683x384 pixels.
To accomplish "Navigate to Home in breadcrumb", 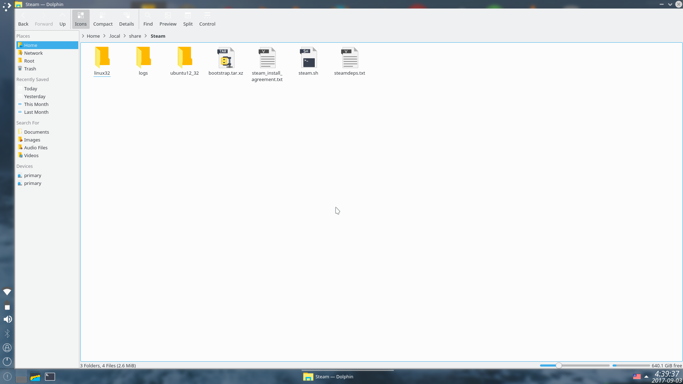I will 93,36.
